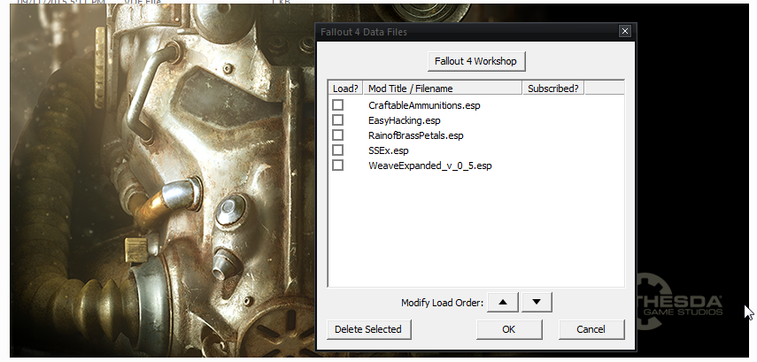Sort by the Load? column header
Image resolution: width=757 pixels, height=362 pixels.
(x=345, y=89)
